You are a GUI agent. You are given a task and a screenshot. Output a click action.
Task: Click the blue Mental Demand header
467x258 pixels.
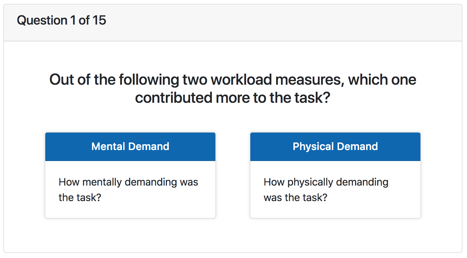[130, 146]
